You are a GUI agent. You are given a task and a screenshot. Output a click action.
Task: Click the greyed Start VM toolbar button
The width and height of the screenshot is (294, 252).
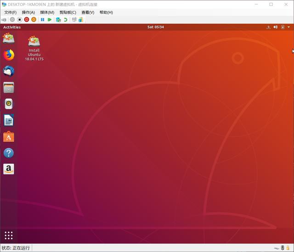(12, 19)
